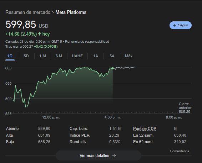Click the Cierre anterior 585,25 label
Viewport: 202px width, 163px height.
click(185, 108)
